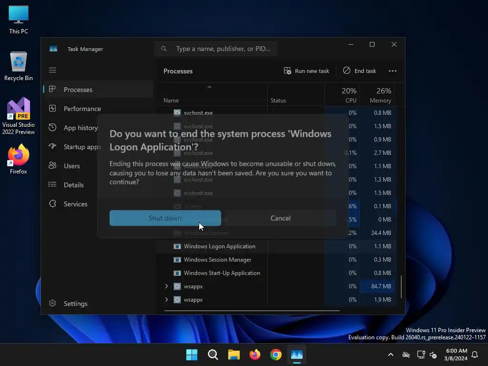Image resolution: width=488 pixels, height=366 pixels.
Task: Maximize the Task Manager window
Action: (372, 44)
